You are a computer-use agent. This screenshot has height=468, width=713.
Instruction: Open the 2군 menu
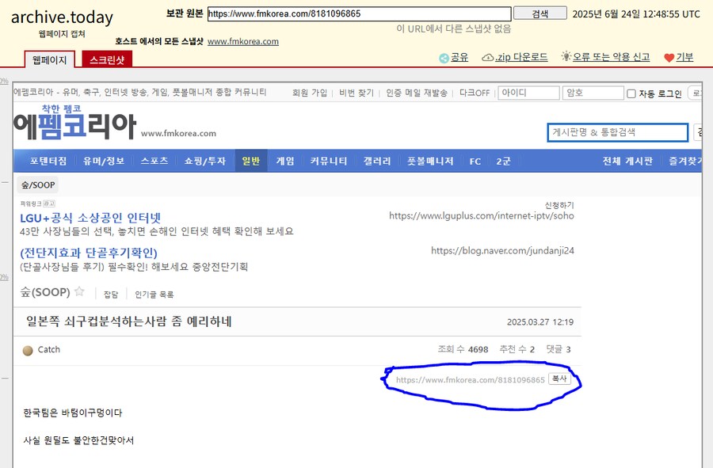pyautogui.click(x=503, y=161)
